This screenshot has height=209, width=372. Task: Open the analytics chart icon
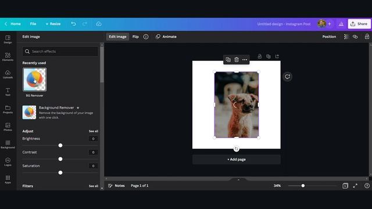pos(341,24)
